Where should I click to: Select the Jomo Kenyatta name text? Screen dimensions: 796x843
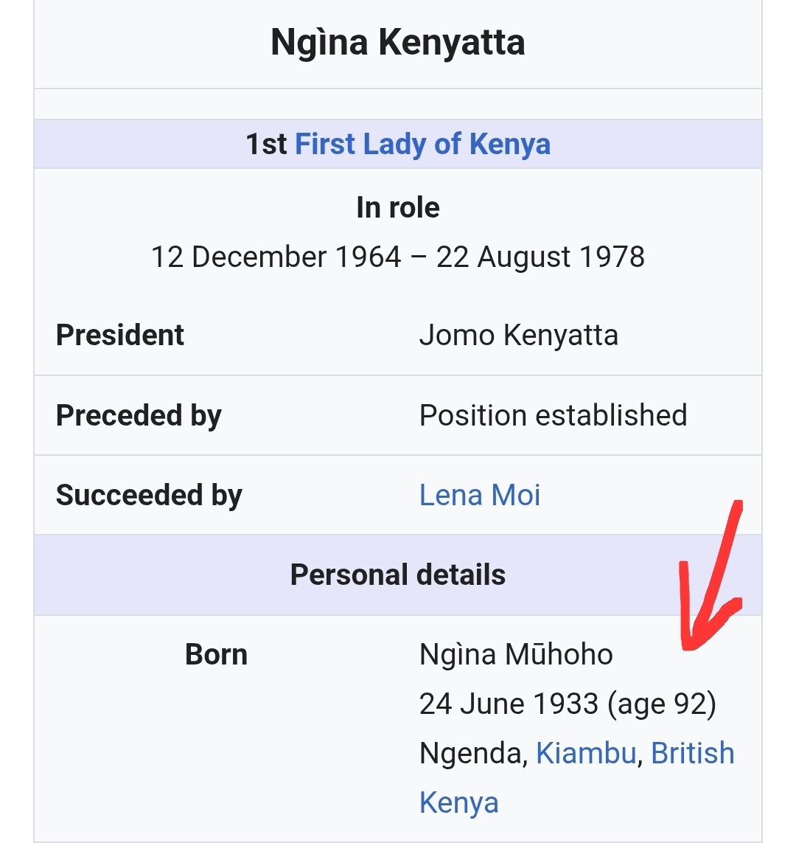(518, 335)
